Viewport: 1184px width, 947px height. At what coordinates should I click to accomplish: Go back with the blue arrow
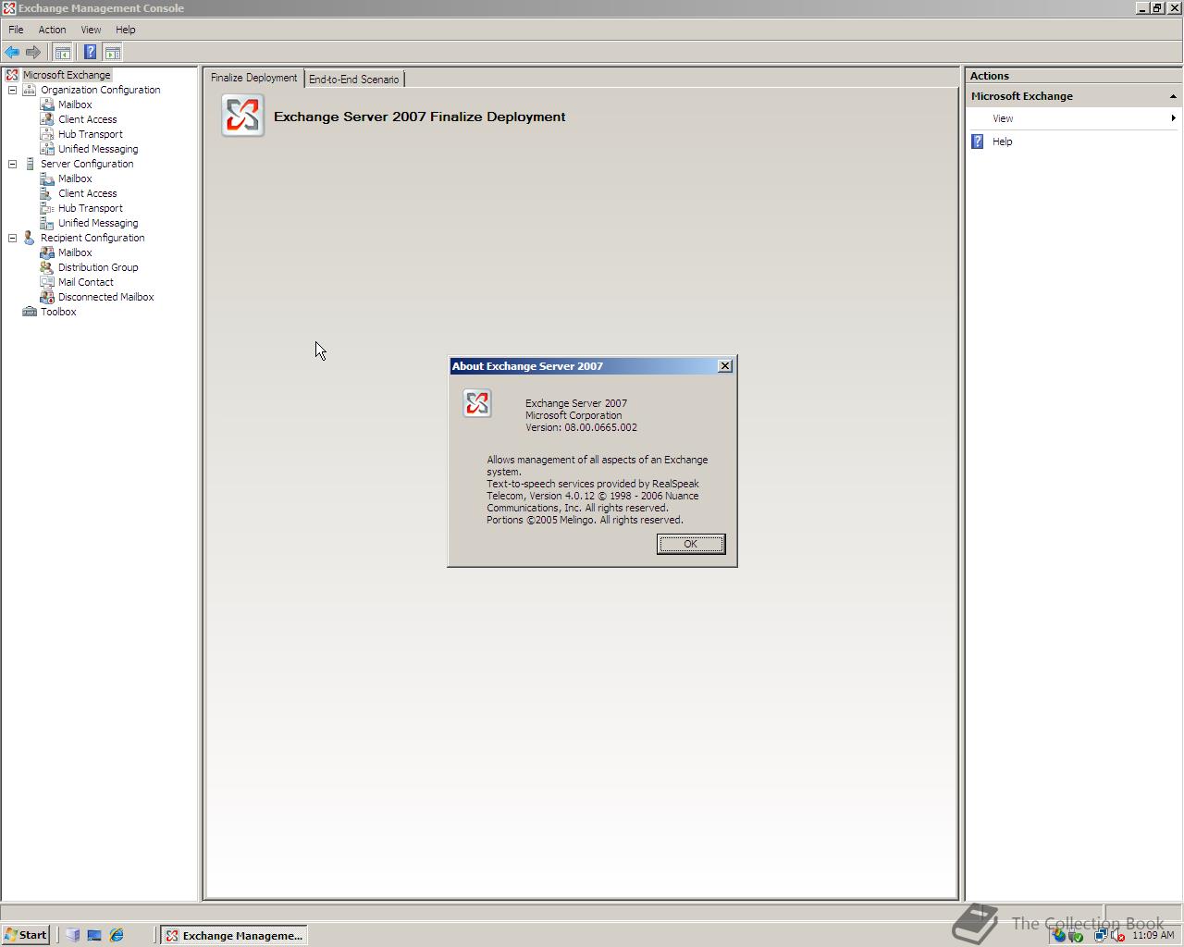(x=12, y=53)
